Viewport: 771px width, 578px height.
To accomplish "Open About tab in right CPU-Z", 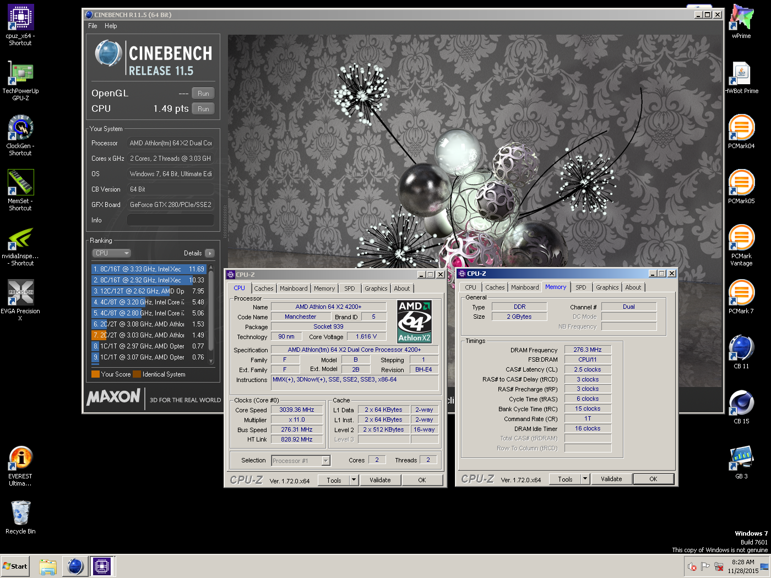I will click(633, 287).
